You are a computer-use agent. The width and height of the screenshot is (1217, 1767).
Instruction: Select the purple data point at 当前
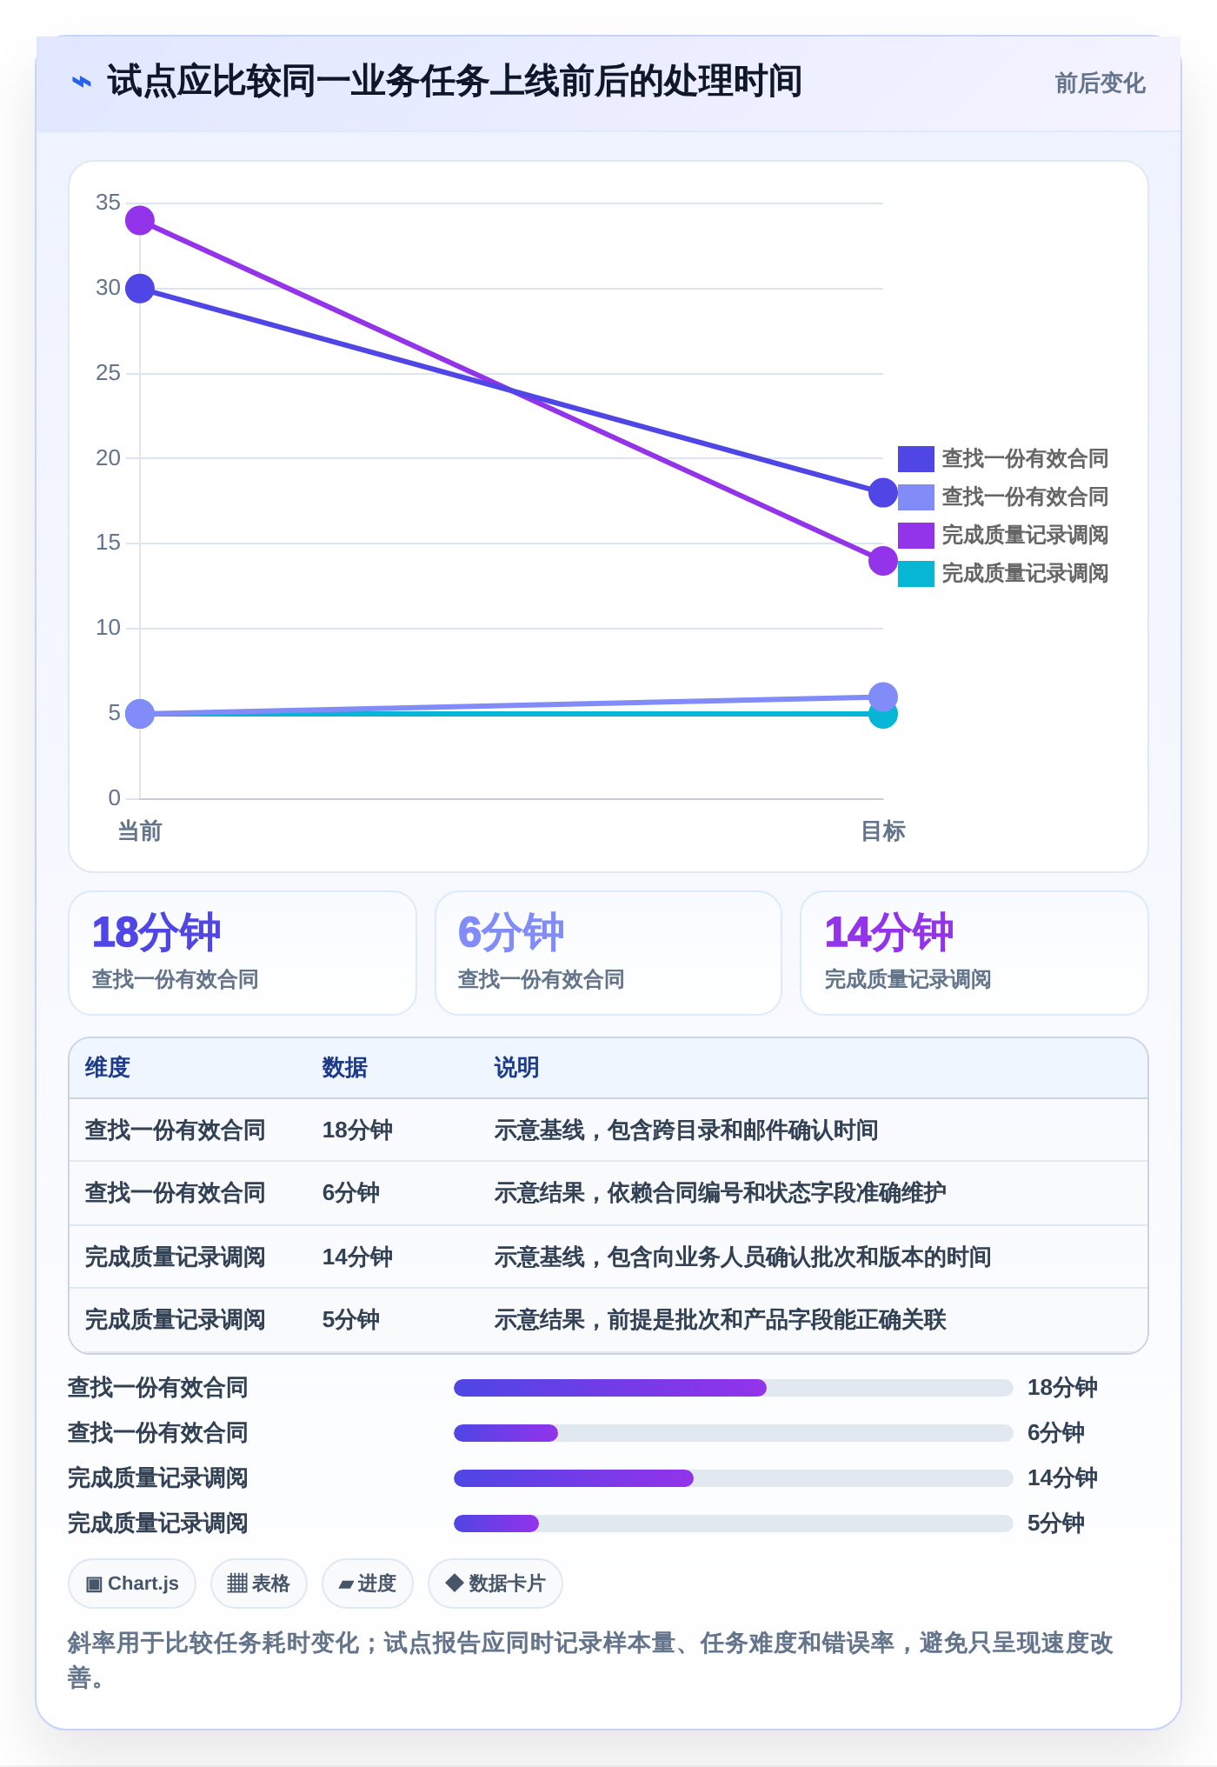tap(140, 220)
